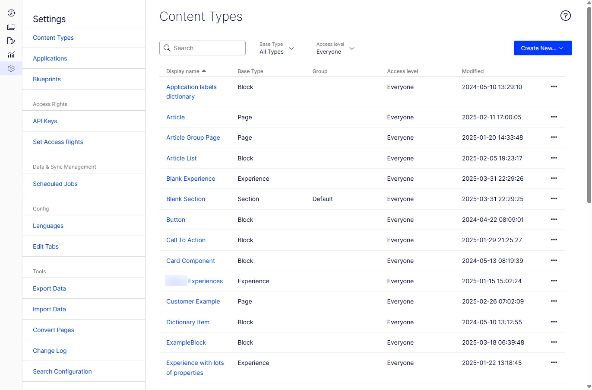Open the three-dot menu for Button row

click(554, 219)
